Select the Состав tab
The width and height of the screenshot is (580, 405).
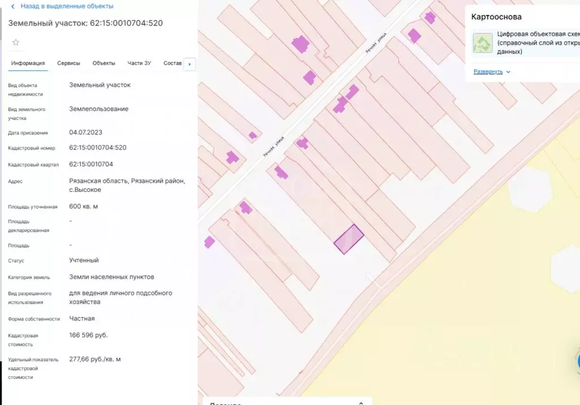coord(172,63)
